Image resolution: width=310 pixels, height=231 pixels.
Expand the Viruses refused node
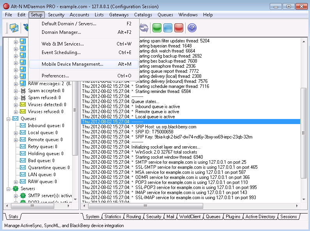(x=16, y=112)
